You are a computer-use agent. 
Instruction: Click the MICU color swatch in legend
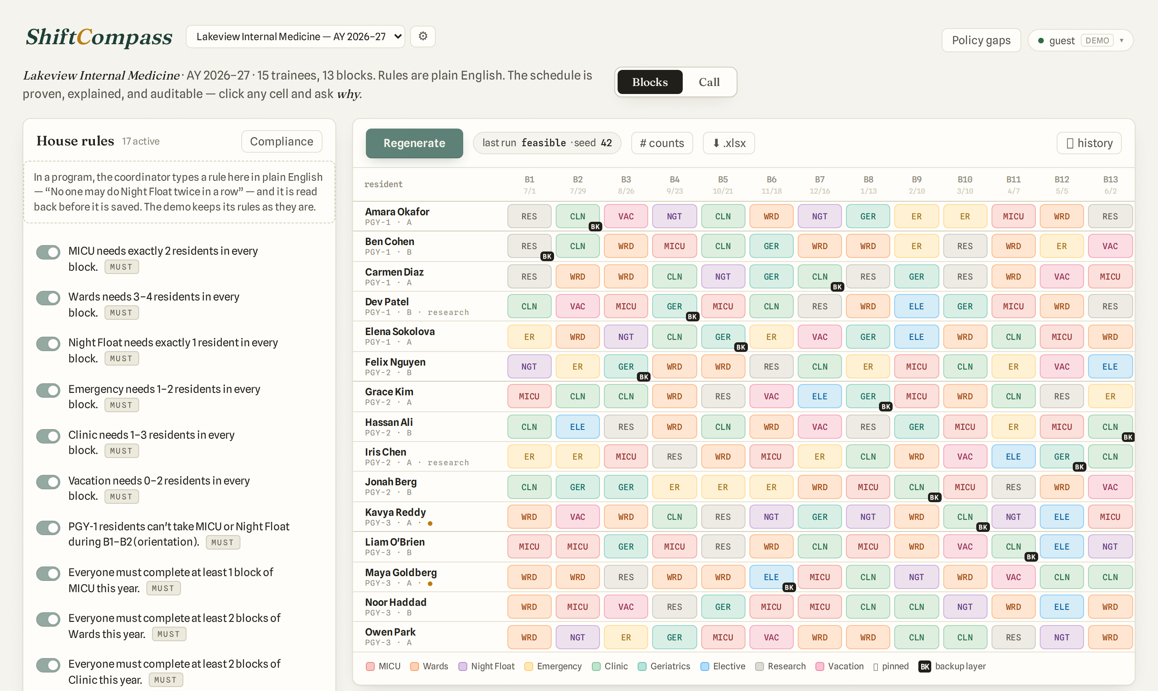coord(370,666)
